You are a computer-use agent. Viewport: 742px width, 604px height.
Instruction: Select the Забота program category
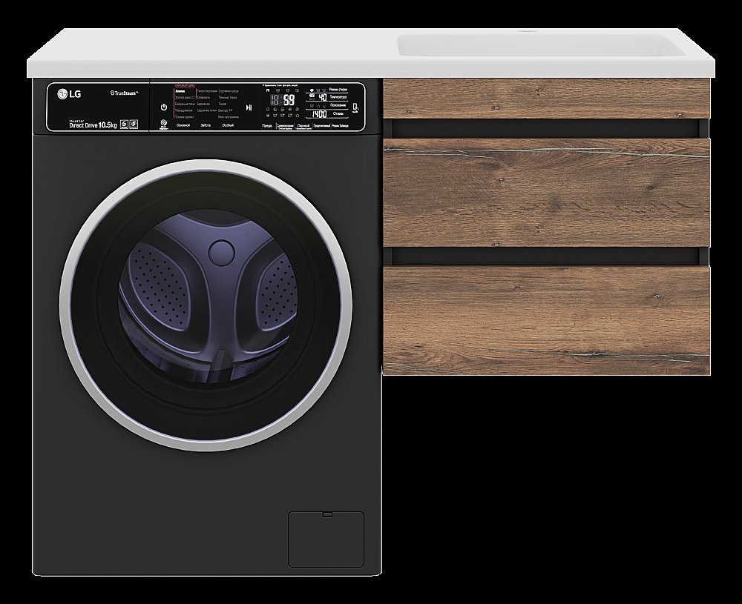[x=206, y=126]
